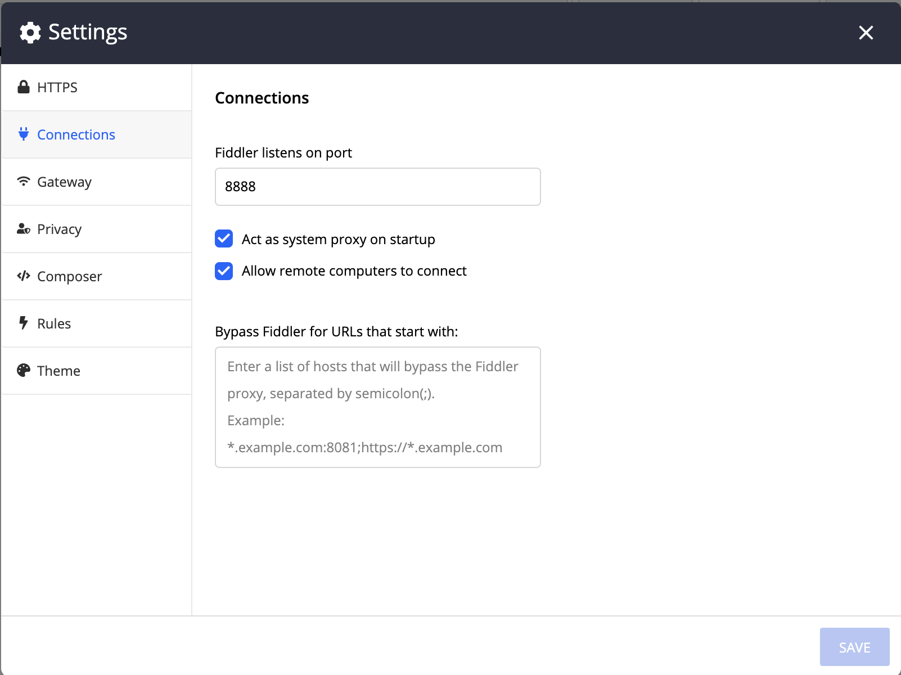Go to the Privacy section
The image size is (901, 675).
tap(59, 229)
